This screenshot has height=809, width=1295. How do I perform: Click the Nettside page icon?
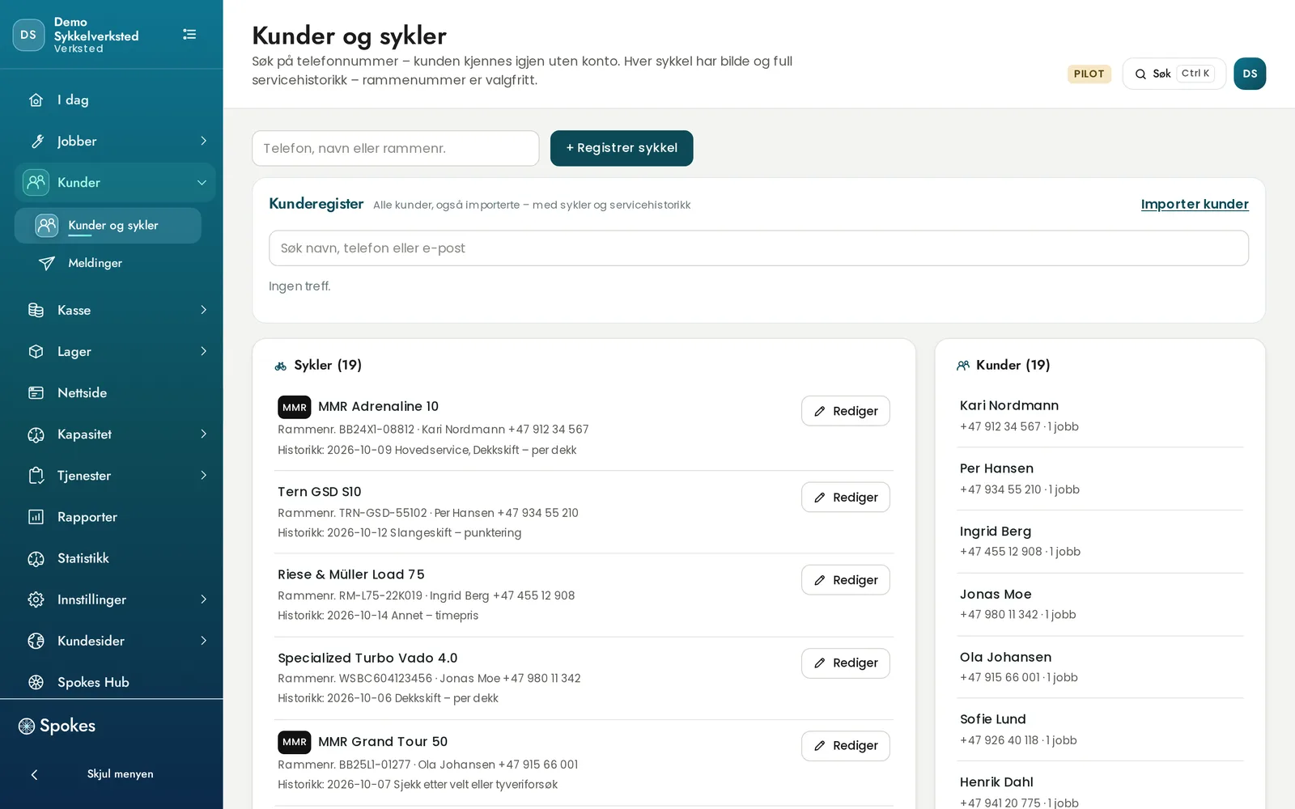click(36, 392)
